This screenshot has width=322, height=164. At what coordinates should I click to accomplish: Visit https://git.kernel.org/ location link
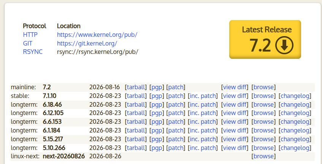pyautogui.click(x=87, y=43)
